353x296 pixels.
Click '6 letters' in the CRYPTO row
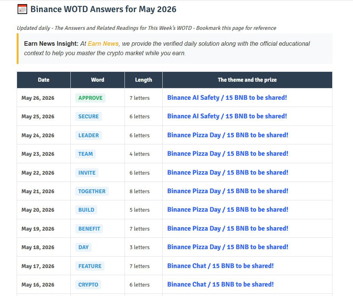click(x=140, y=285)
